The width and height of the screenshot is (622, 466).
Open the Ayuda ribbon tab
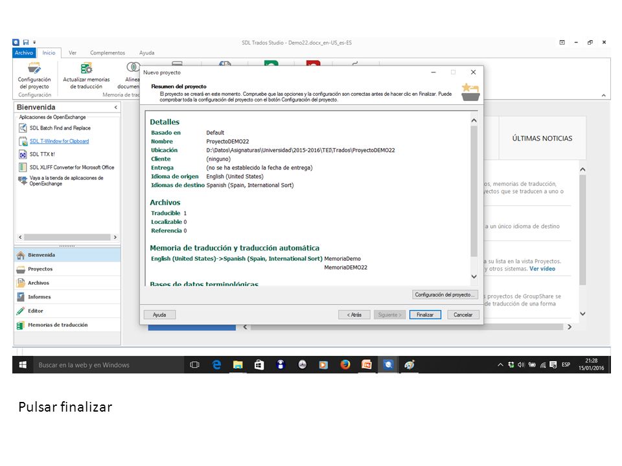147,52
